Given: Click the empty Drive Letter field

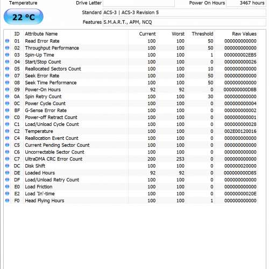Looking at the screenshot, I should tap(139, 3).
